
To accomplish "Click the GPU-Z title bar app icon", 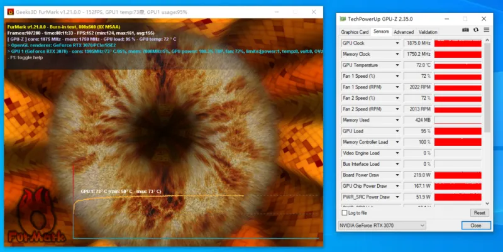I will tap(343, 19).
